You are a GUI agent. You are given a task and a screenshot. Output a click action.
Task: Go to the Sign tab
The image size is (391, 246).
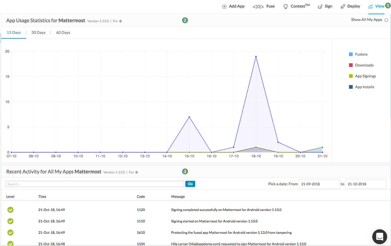click(x=325, y=6)
